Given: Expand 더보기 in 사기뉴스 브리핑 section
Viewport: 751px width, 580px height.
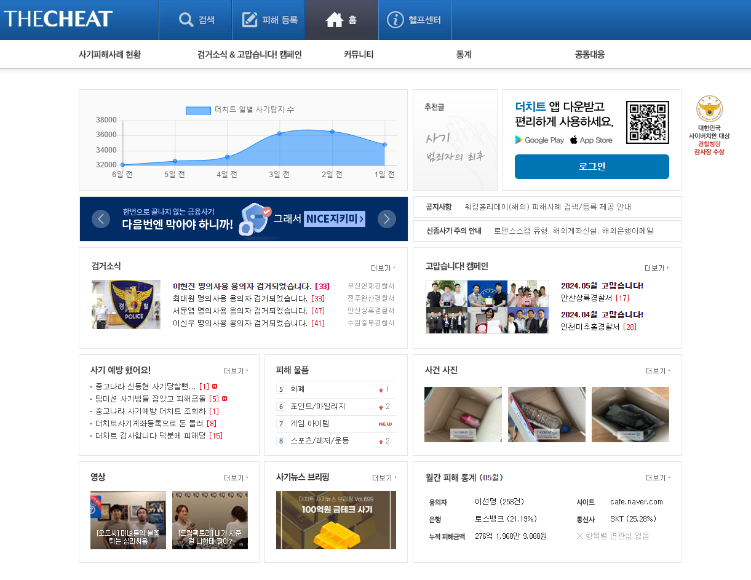Looking at the screenshot, I should (x=384, y=478).
